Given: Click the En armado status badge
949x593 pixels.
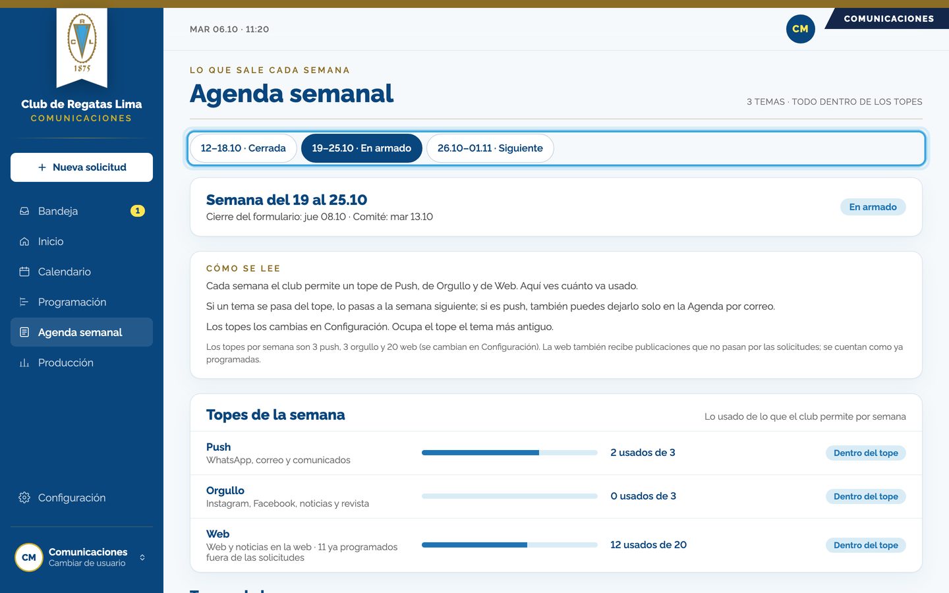Looking at the screenshot, I should click(x=873, y=207).
